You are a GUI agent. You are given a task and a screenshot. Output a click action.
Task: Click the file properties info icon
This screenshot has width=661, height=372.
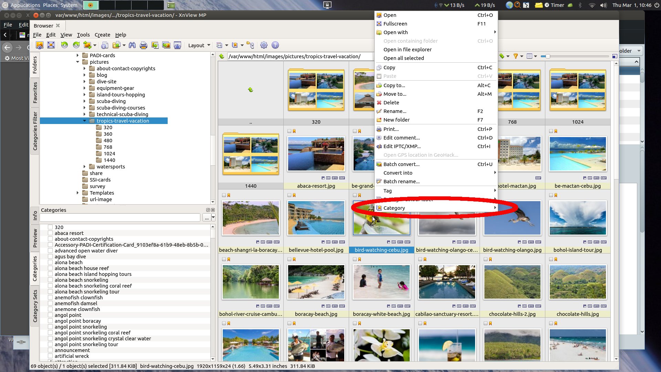click(x=105, y=45)
